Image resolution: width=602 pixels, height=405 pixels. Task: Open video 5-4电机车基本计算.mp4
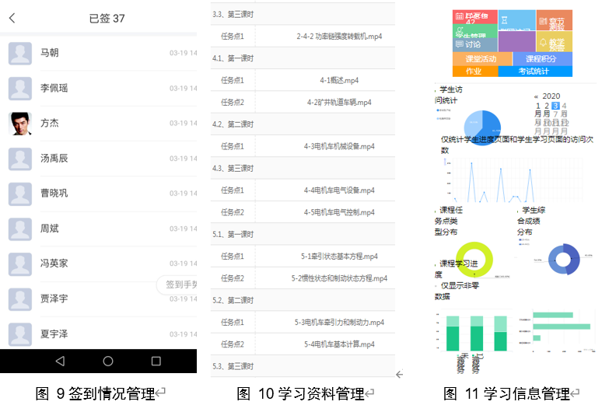click(338, 344)
